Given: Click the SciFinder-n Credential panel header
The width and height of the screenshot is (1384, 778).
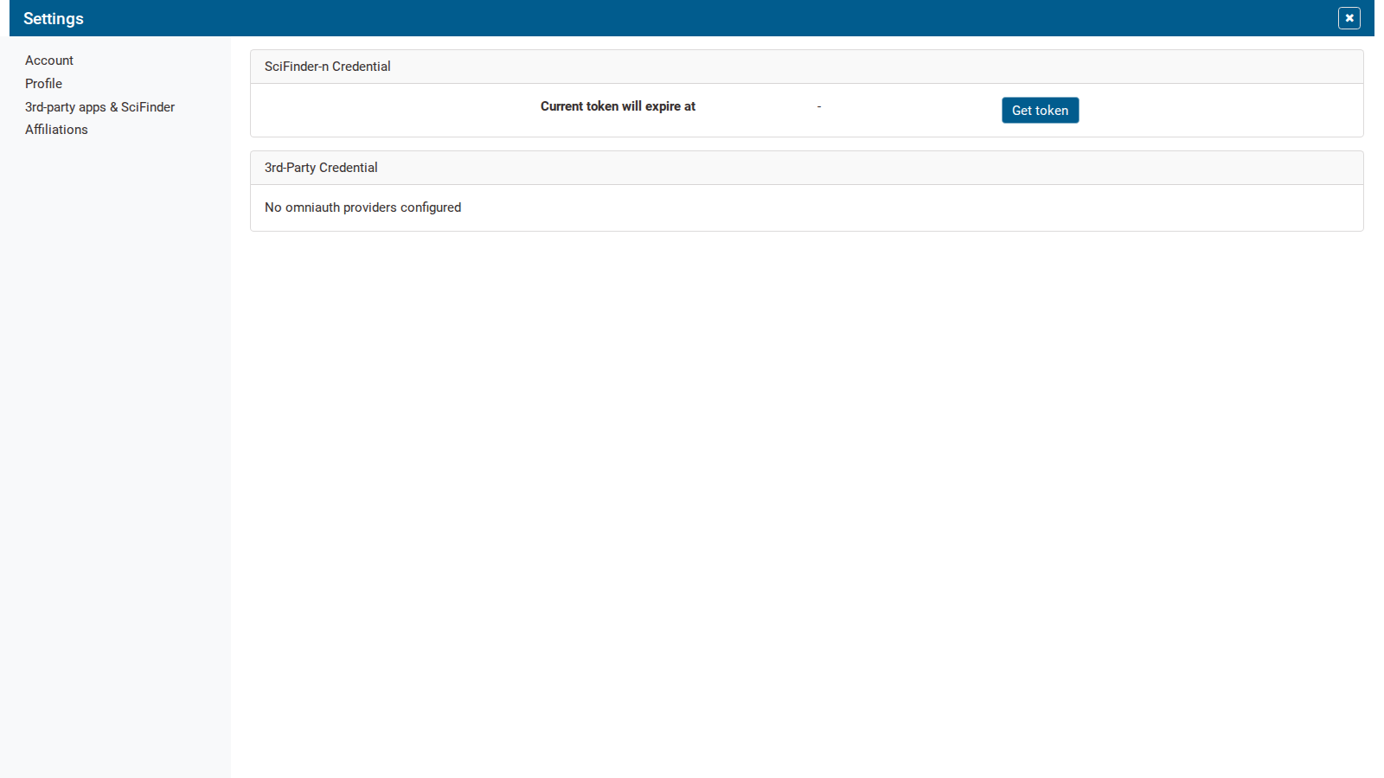Looking at the screenshot, I should (806, 67).
